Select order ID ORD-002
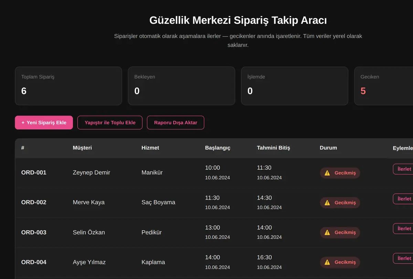Image resolution: width=413 pixels, height=279 pixels. [34, 202]
